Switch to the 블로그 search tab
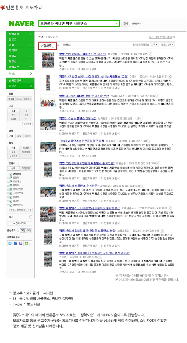187x343 pixels. point(20,39)
